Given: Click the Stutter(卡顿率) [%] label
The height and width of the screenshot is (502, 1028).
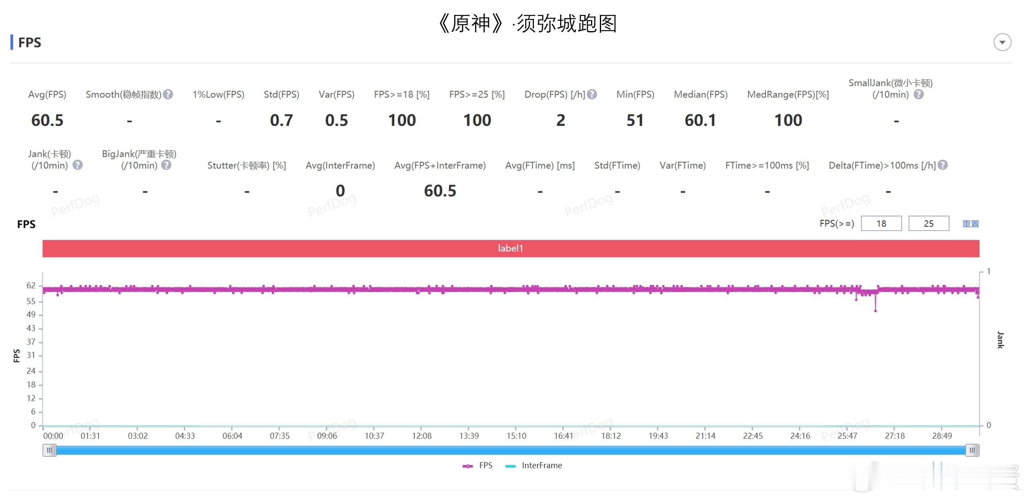Looking at the screenshot, I should pyautogui.click(x=246, y=165).
